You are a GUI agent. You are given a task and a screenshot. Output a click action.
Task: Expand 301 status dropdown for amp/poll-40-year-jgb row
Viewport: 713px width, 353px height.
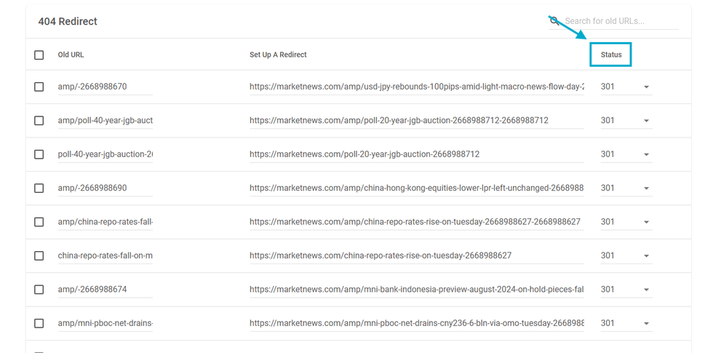645,121
